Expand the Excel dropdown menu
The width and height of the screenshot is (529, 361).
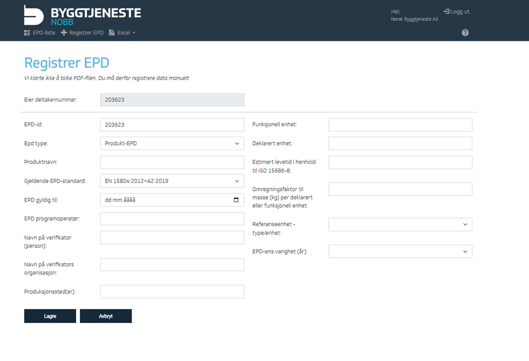pyautogui.click(x=123, y=33)
